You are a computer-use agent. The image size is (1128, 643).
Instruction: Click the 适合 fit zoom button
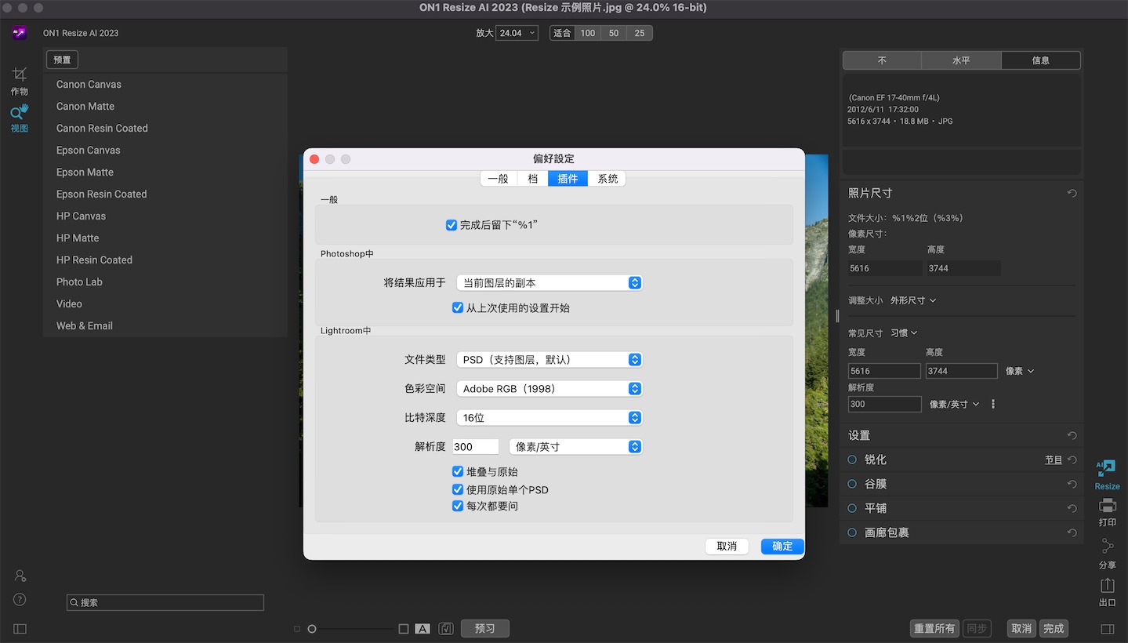[562, 33]
